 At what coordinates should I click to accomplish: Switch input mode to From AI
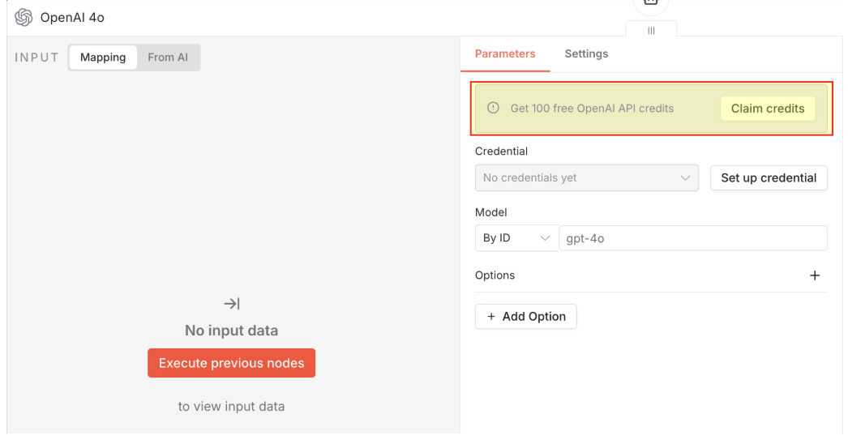click(x=168, y=58)
